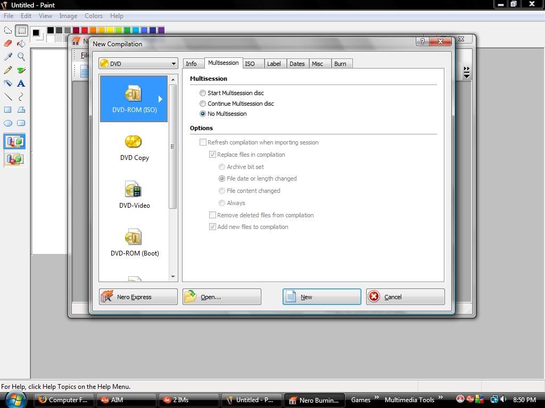
Task: Select No Multisession radio button
Action: click(203, 114)
